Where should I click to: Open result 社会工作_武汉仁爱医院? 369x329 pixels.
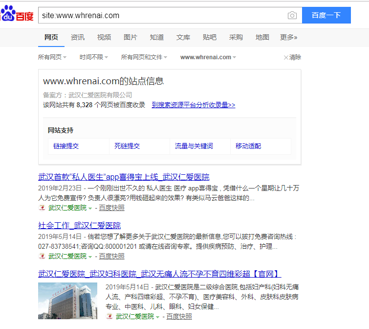80,226
